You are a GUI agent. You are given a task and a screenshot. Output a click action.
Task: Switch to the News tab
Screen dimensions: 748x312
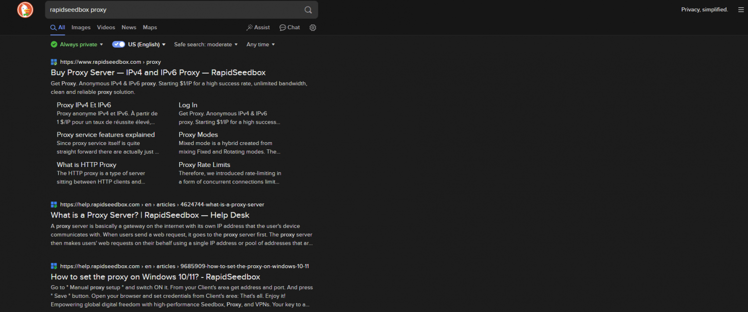129,27
